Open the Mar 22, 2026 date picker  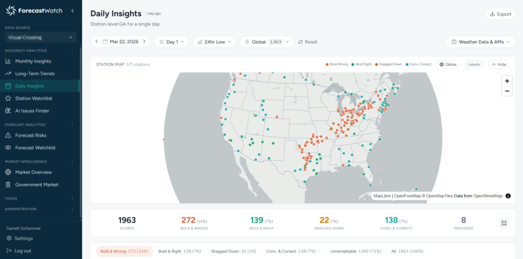point(121,42)
